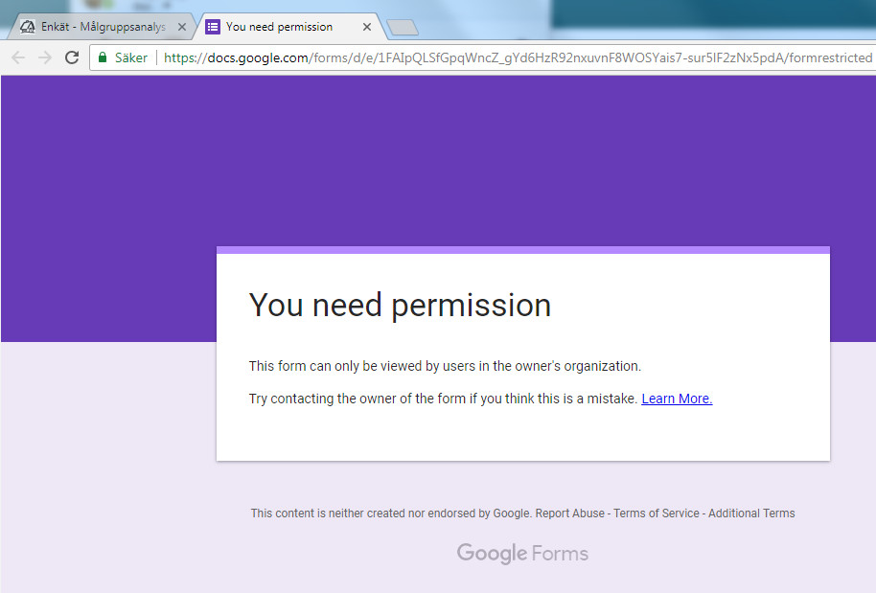Open a new browser tab
Screen dimensions: 876x593
click(403, 27)
